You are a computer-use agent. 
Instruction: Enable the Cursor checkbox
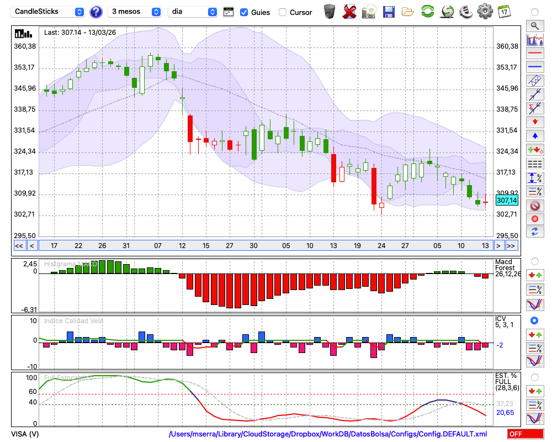click(x=283, y=12)
